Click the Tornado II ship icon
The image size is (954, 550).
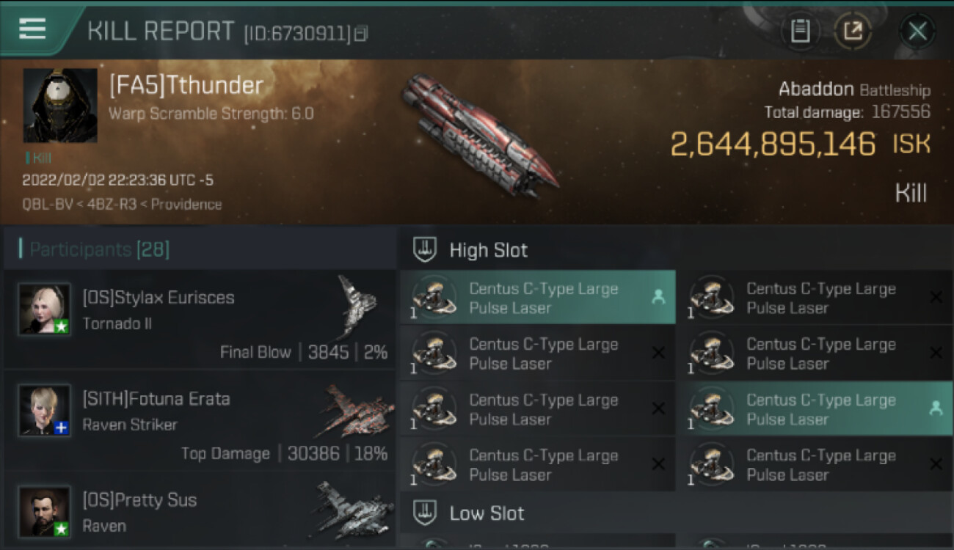coord(356,307)
